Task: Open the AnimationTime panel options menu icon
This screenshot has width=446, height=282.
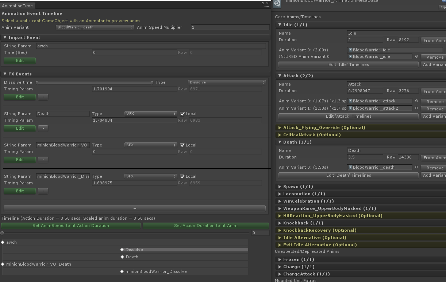Action: pos(267,7)
